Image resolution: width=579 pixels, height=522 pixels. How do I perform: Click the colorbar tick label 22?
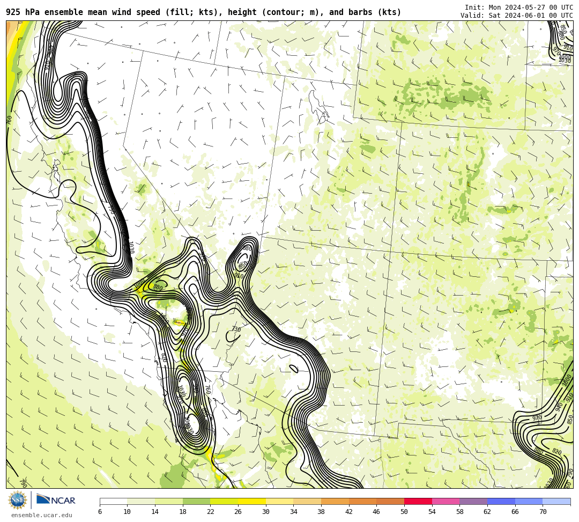tap(211, 512)
